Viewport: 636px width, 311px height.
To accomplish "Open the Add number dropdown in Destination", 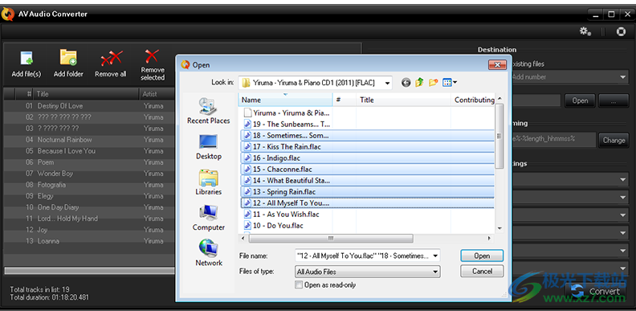I will pyautogui.click(x=569, y=76).
